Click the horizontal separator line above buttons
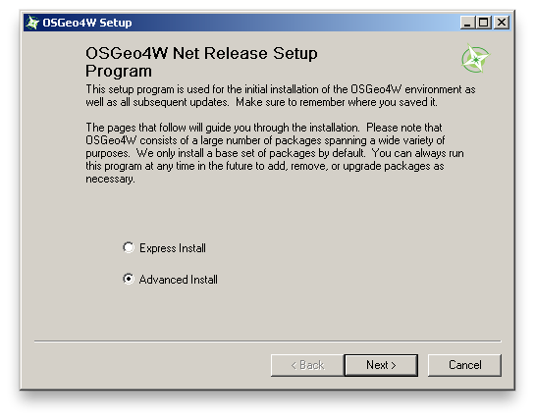This screenshot has width=535, height=420. [267, 341]
